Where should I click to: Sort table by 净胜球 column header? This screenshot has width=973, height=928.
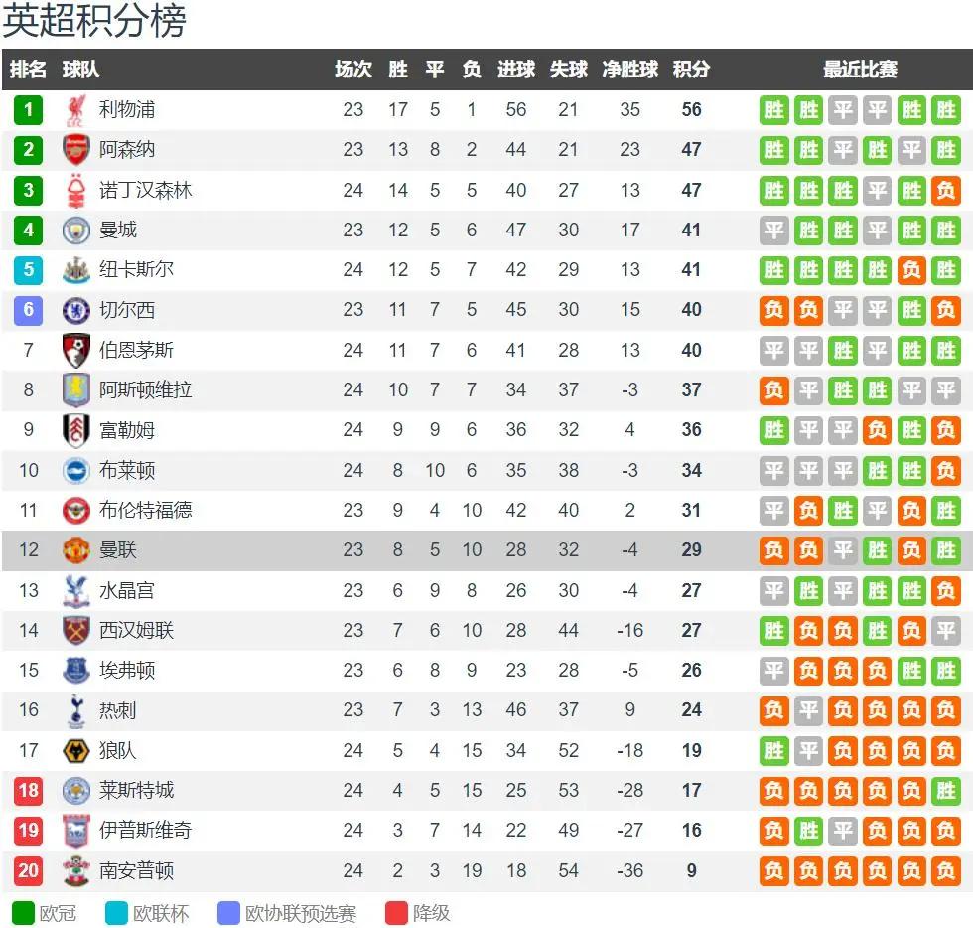[x=629, y=70]
